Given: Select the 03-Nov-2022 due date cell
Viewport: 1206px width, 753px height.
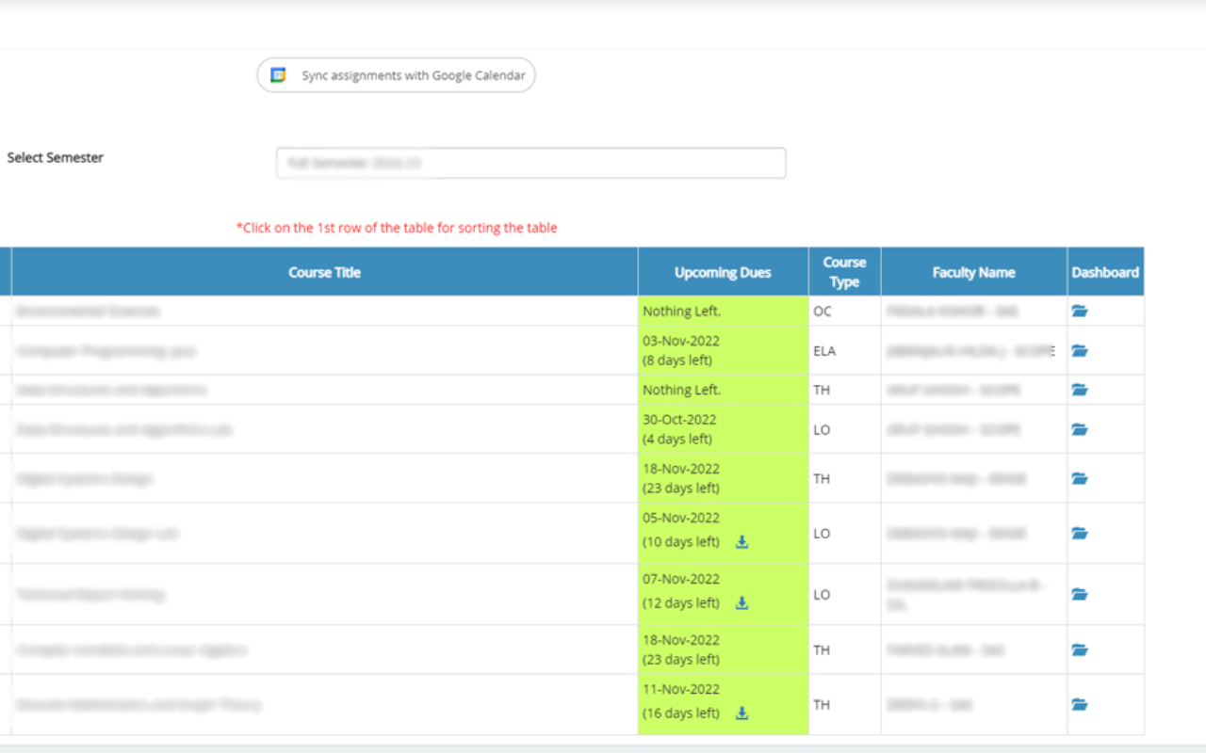Looking at the screenshot, I should [x=723, y=350].
